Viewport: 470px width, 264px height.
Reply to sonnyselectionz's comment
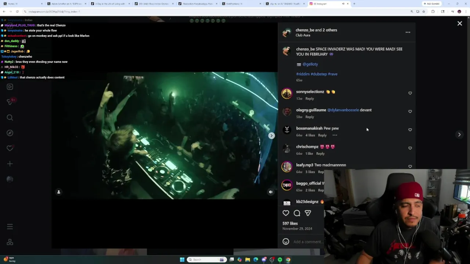tap(310, 99)
